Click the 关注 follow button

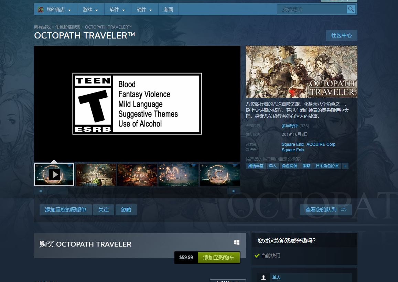point(104,210)
